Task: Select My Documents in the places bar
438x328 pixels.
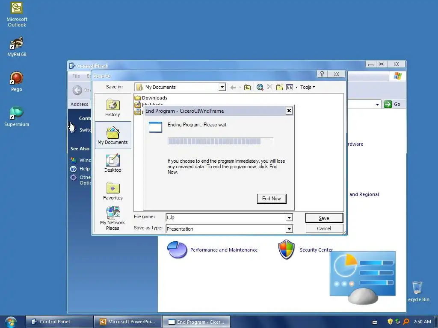Action: (112, 135)
